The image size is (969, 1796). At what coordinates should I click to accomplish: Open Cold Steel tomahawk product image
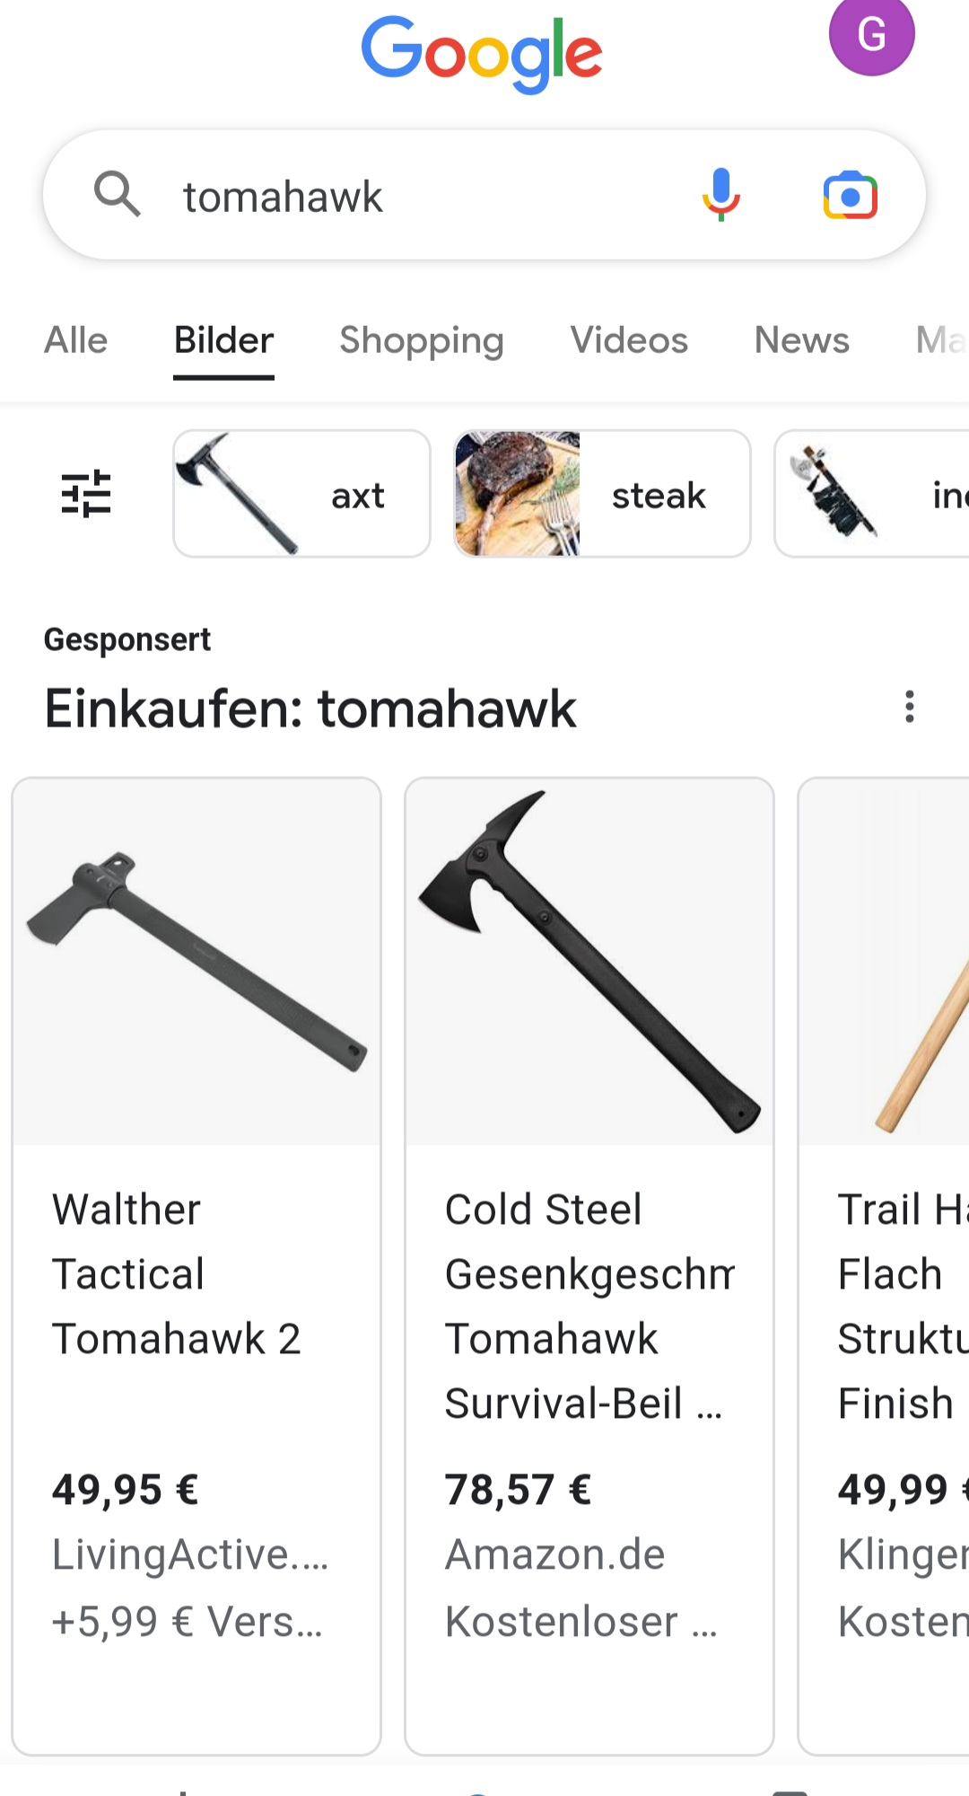coord(589,962)
